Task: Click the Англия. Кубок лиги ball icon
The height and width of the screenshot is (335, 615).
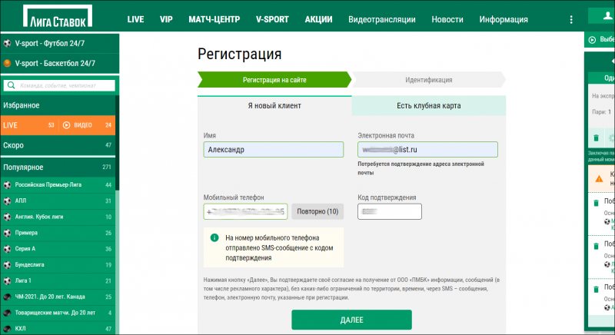Action: 7,217
